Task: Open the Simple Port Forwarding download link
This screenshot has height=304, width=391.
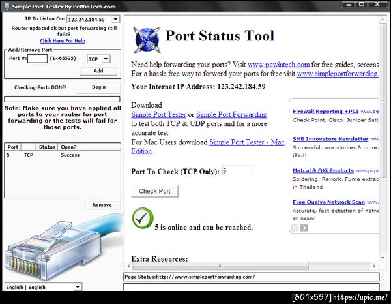Action: pyautogui.click(x=231, y=114)
